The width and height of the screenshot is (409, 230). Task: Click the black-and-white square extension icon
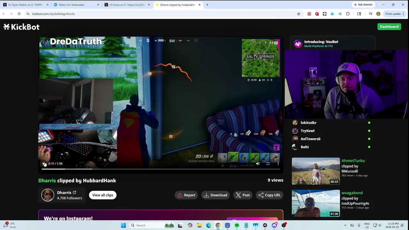pyautogui.click(x=324, y=14)
